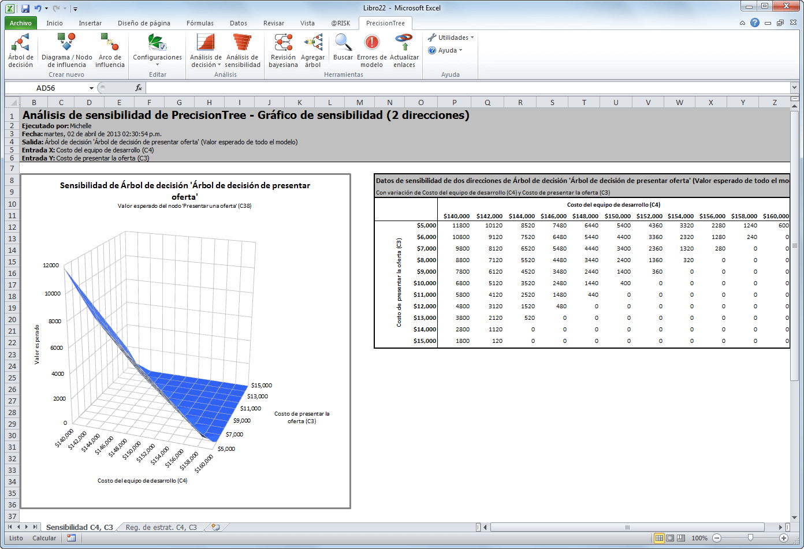The width and height of the screenshot is (804, 549).
Task: Click the Select All corner button
Action: [12, 102]
